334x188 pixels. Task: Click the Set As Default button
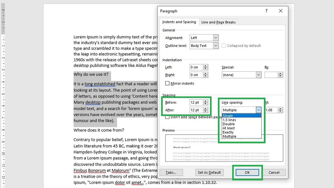coord(209,172)
